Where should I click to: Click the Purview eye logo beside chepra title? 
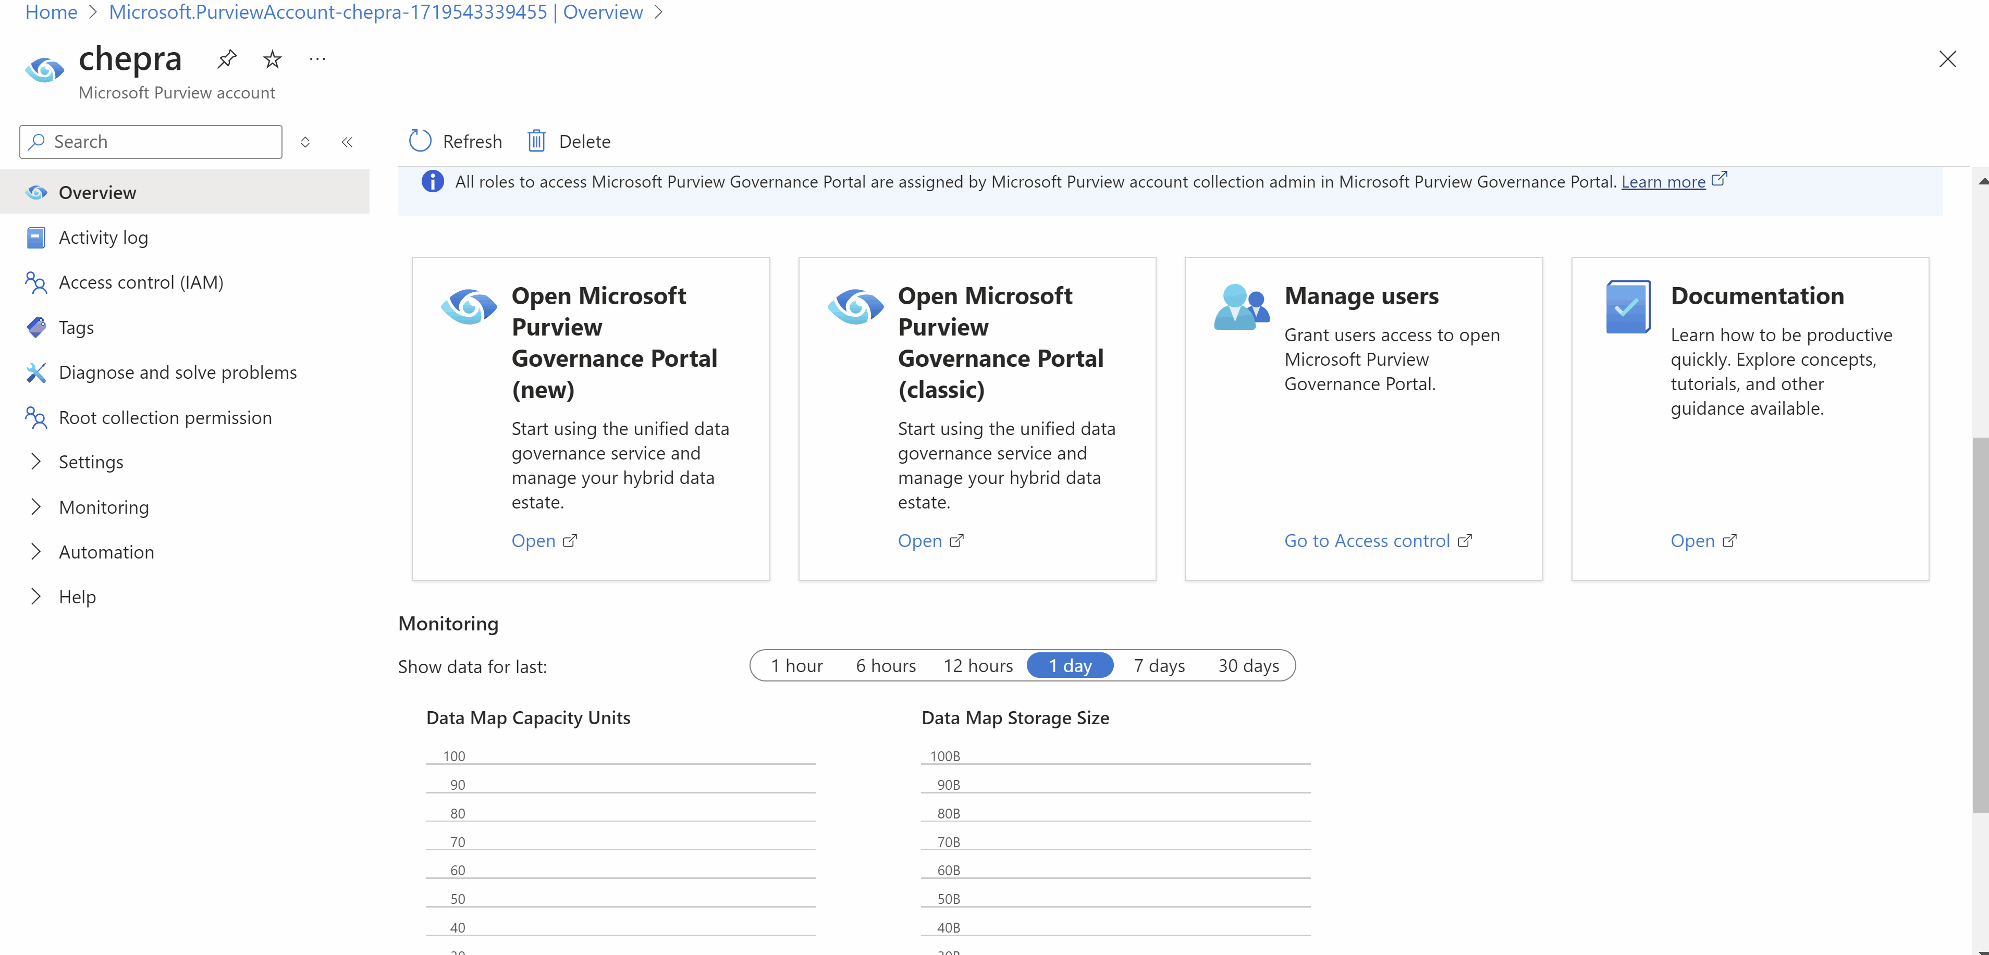point(45,70)
